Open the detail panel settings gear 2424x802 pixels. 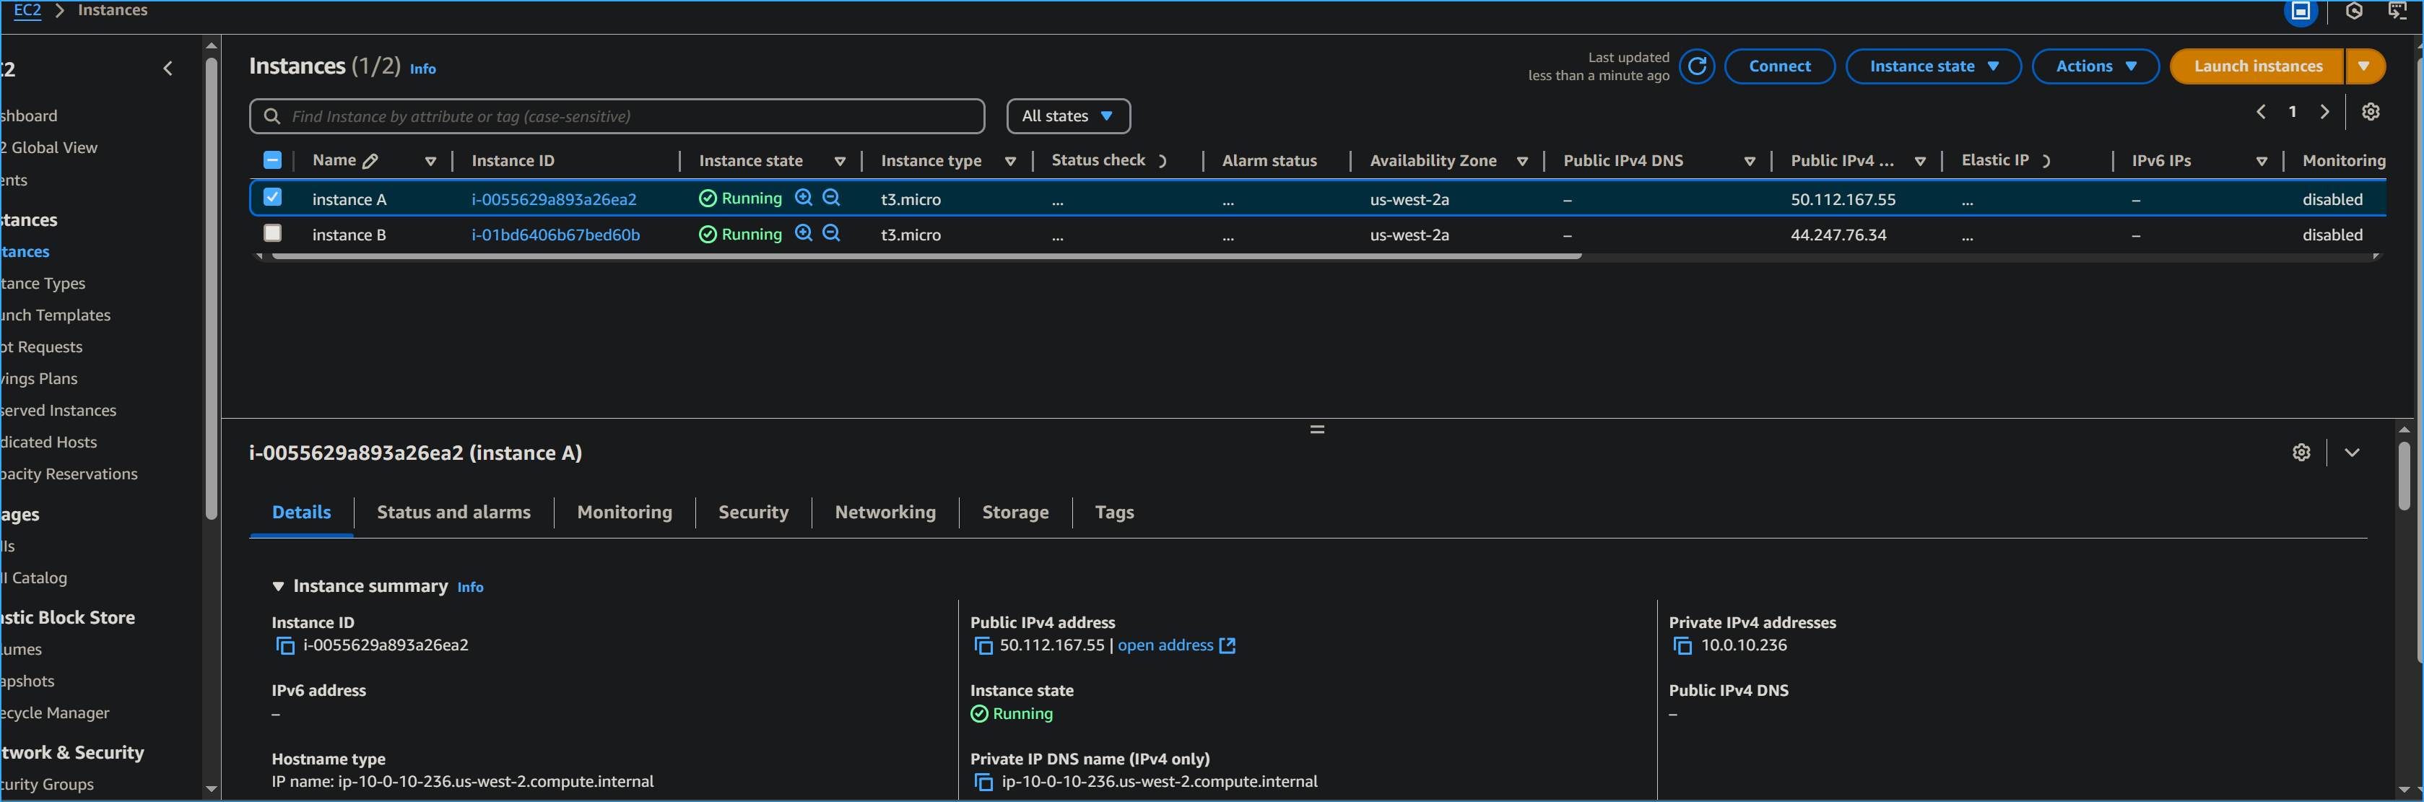coord(2302,452)
